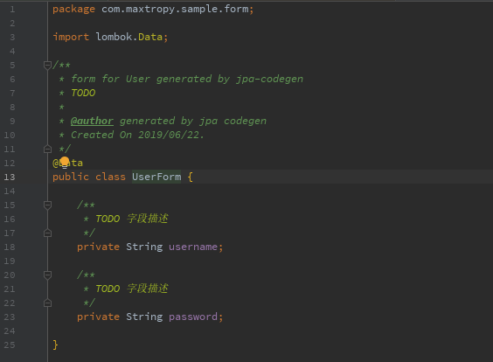The image size is (493, 362).
Task: Click the password field identifier
Action: tap(193, 317)
